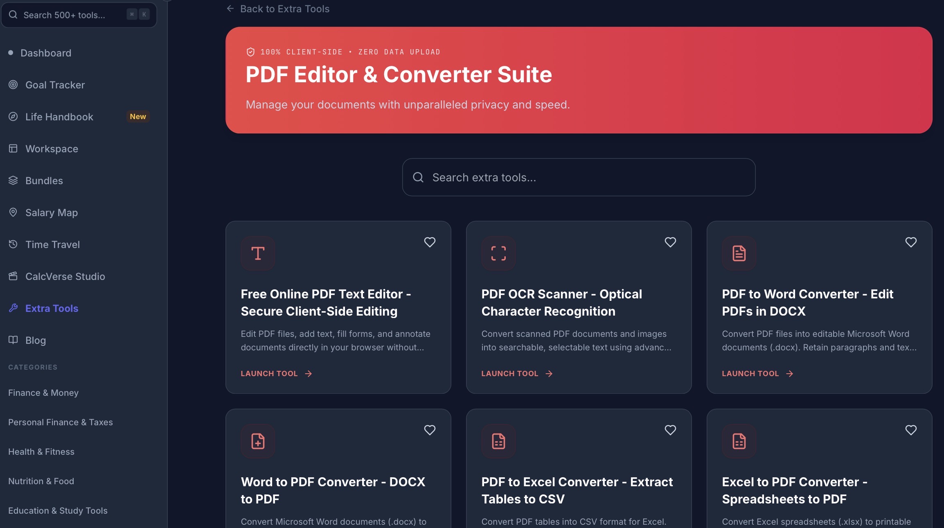This screenshot has width=944, height=528.
Task: Favorite the Word to PDF Converter card
Action: tap(430, 430)
